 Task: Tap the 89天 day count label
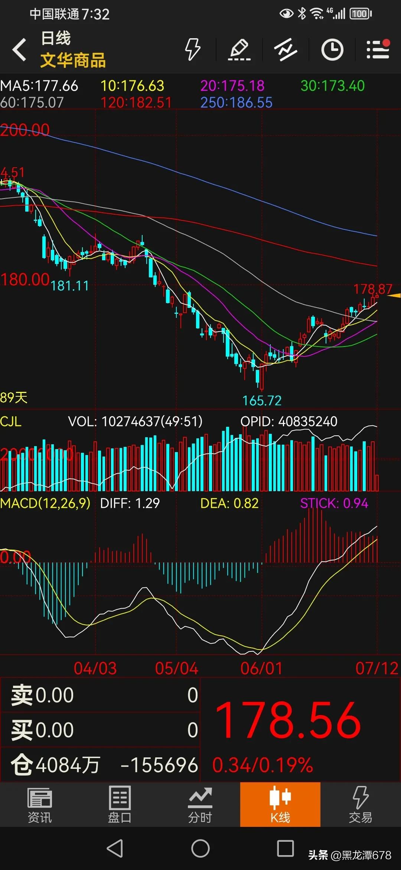(x=14, y=398)
